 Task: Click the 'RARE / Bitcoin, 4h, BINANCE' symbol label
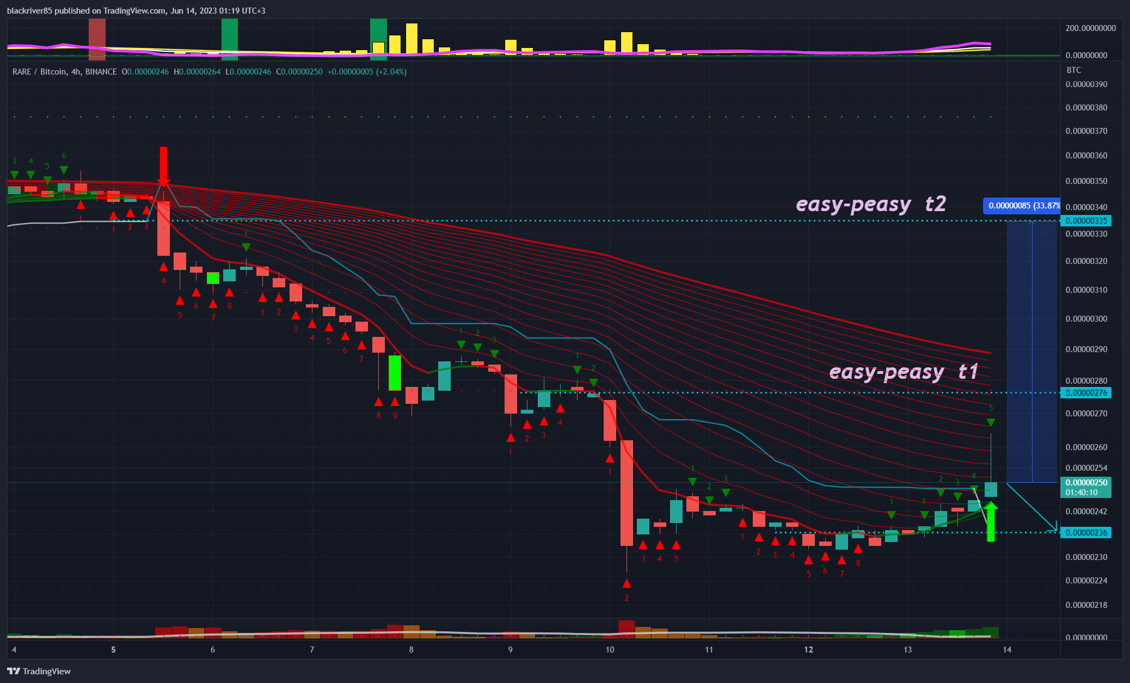65,72
